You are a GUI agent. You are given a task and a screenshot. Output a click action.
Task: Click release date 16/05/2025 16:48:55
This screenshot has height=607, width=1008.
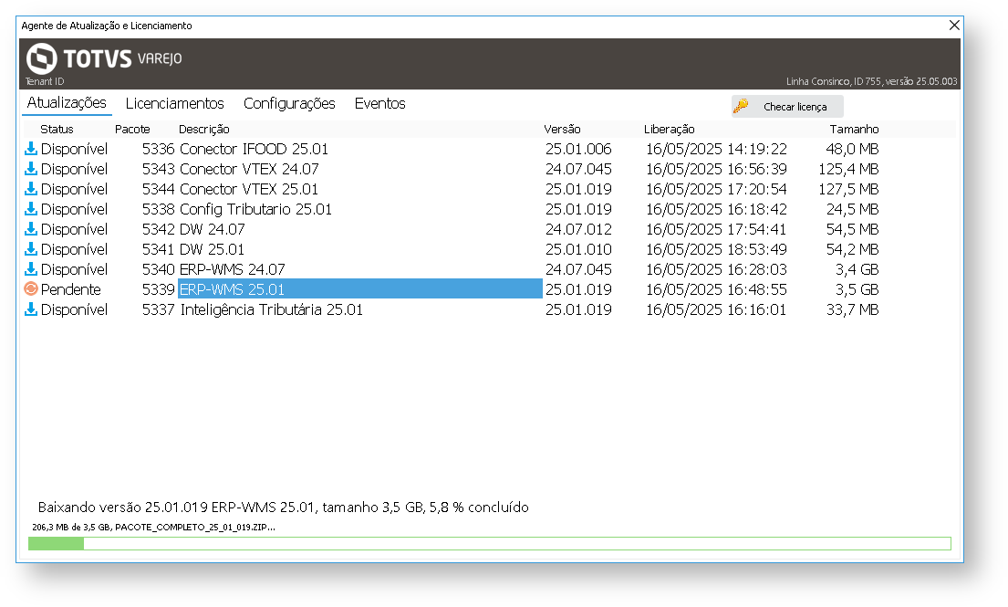pyautogui.click(x=716, y=289)
